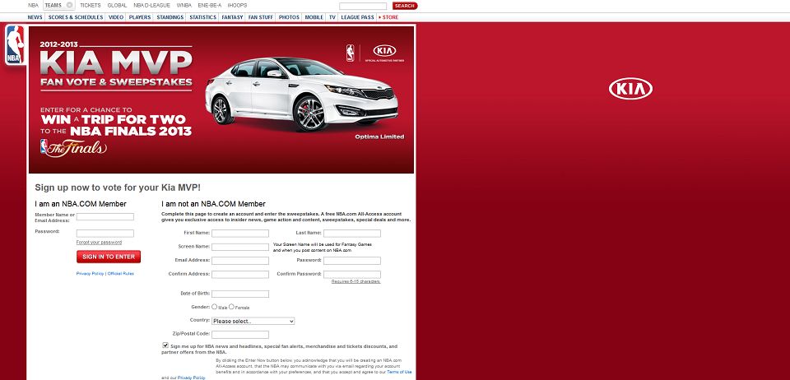Click Member Name or Email Address field
The image size is (790, 380).
pos(105,217)
